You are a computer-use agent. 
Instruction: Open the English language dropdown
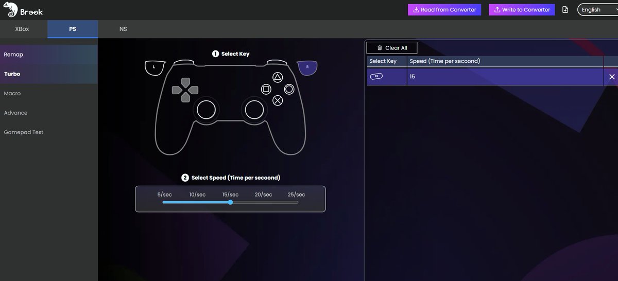tap(597, 10)
